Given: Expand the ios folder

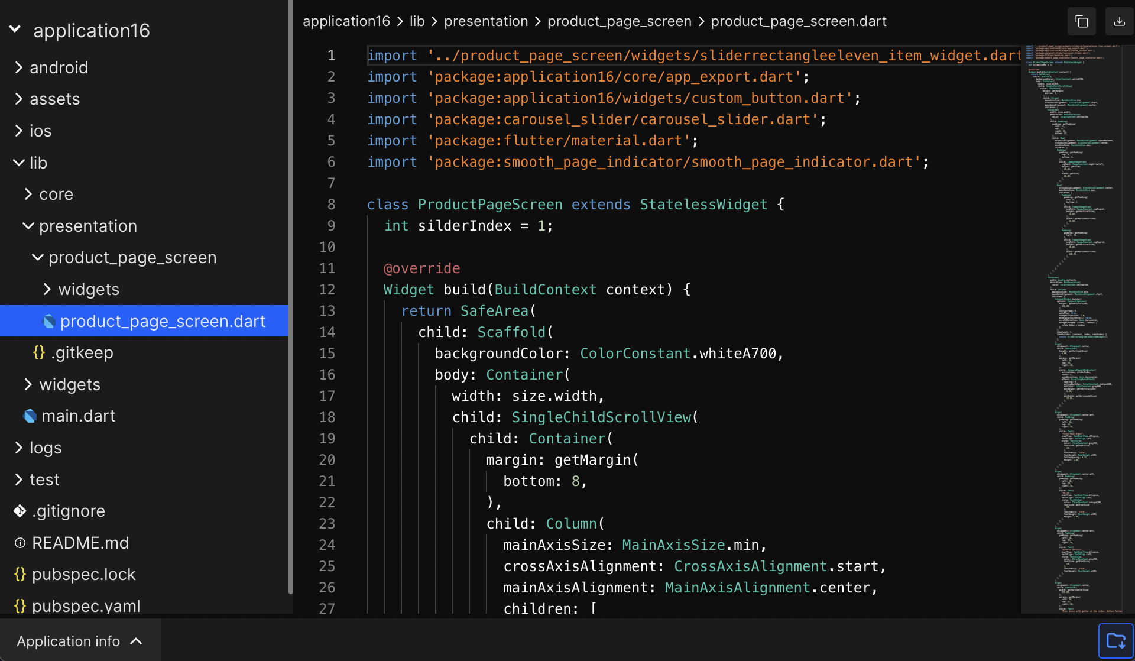Looking at the screenshot, I should (x=19, y=131).
